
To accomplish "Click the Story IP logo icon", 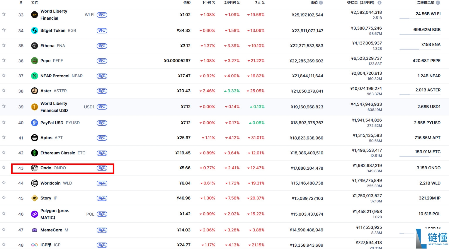I will coord(35,198).
